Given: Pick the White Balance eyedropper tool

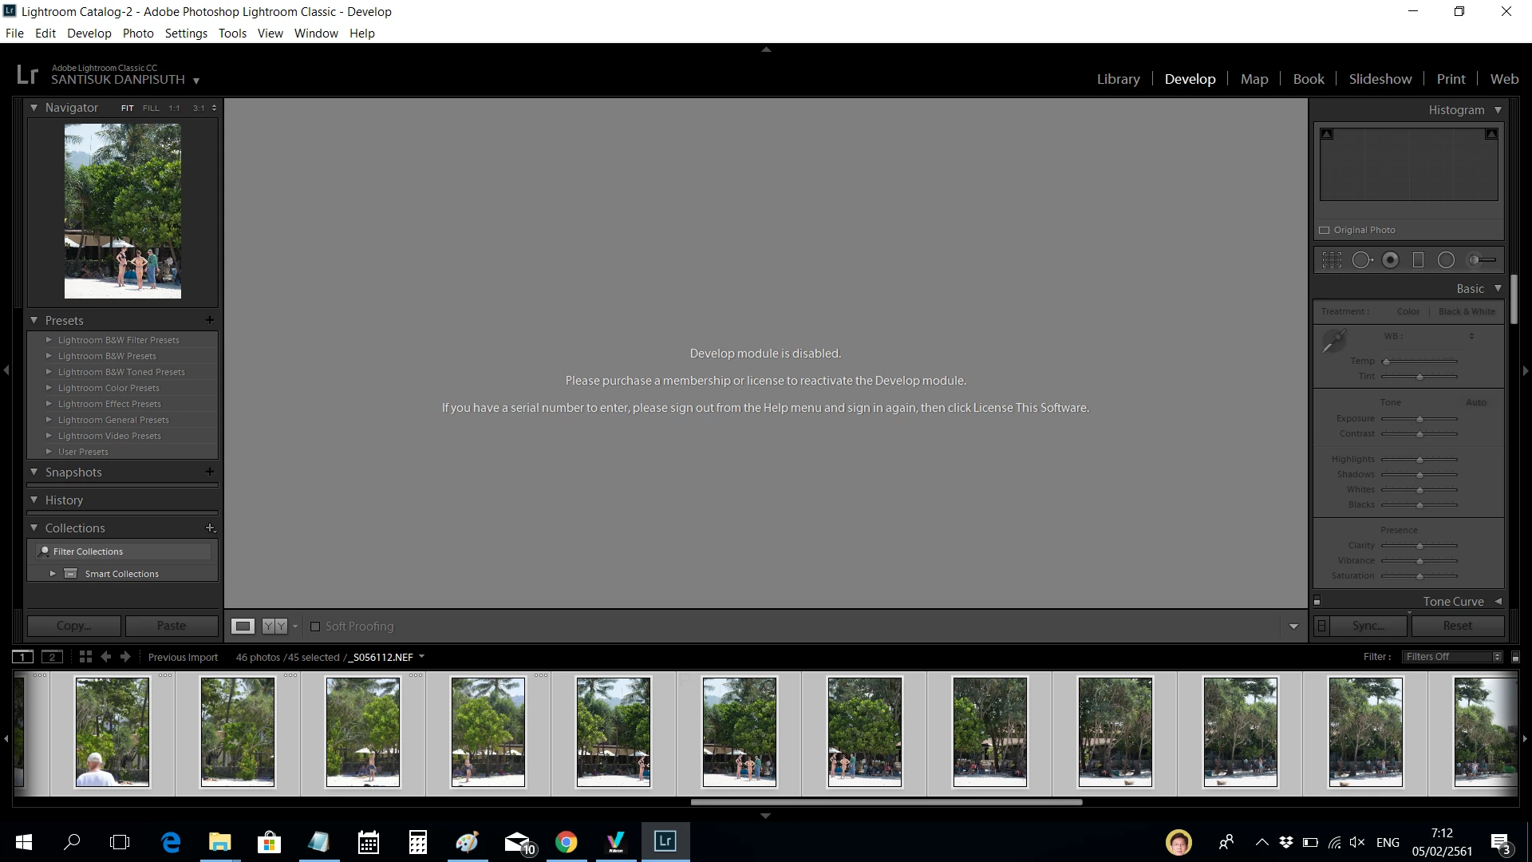Looking at the screenshot, I should pos(1333,341).
